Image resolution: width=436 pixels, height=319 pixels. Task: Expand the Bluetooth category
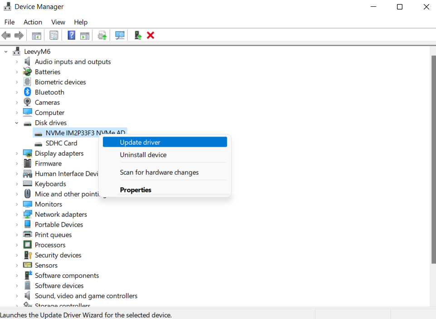17,92
